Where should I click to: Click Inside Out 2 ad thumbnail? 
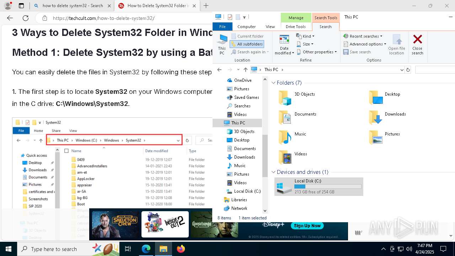click(x=165, y=224)
